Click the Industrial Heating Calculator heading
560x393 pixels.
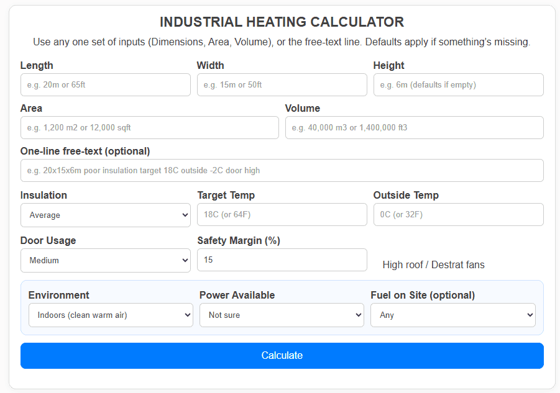282,22
